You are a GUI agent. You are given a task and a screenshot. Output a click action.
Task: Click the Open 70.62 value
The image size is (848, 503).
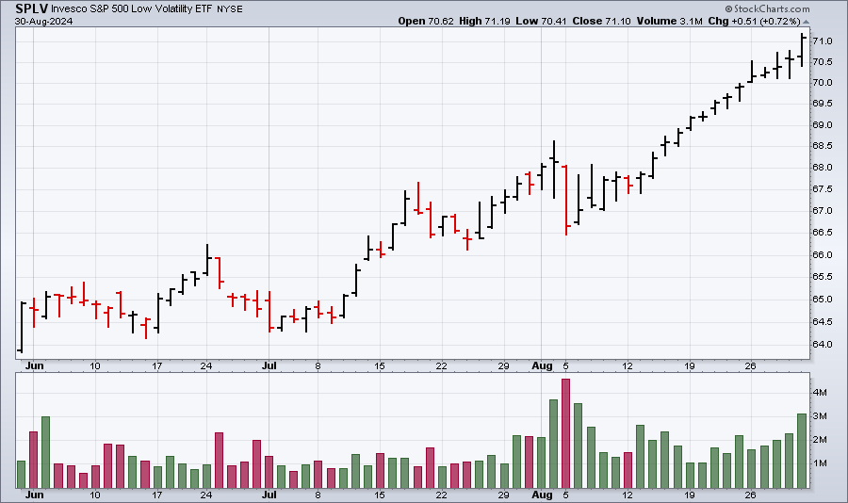426,21
